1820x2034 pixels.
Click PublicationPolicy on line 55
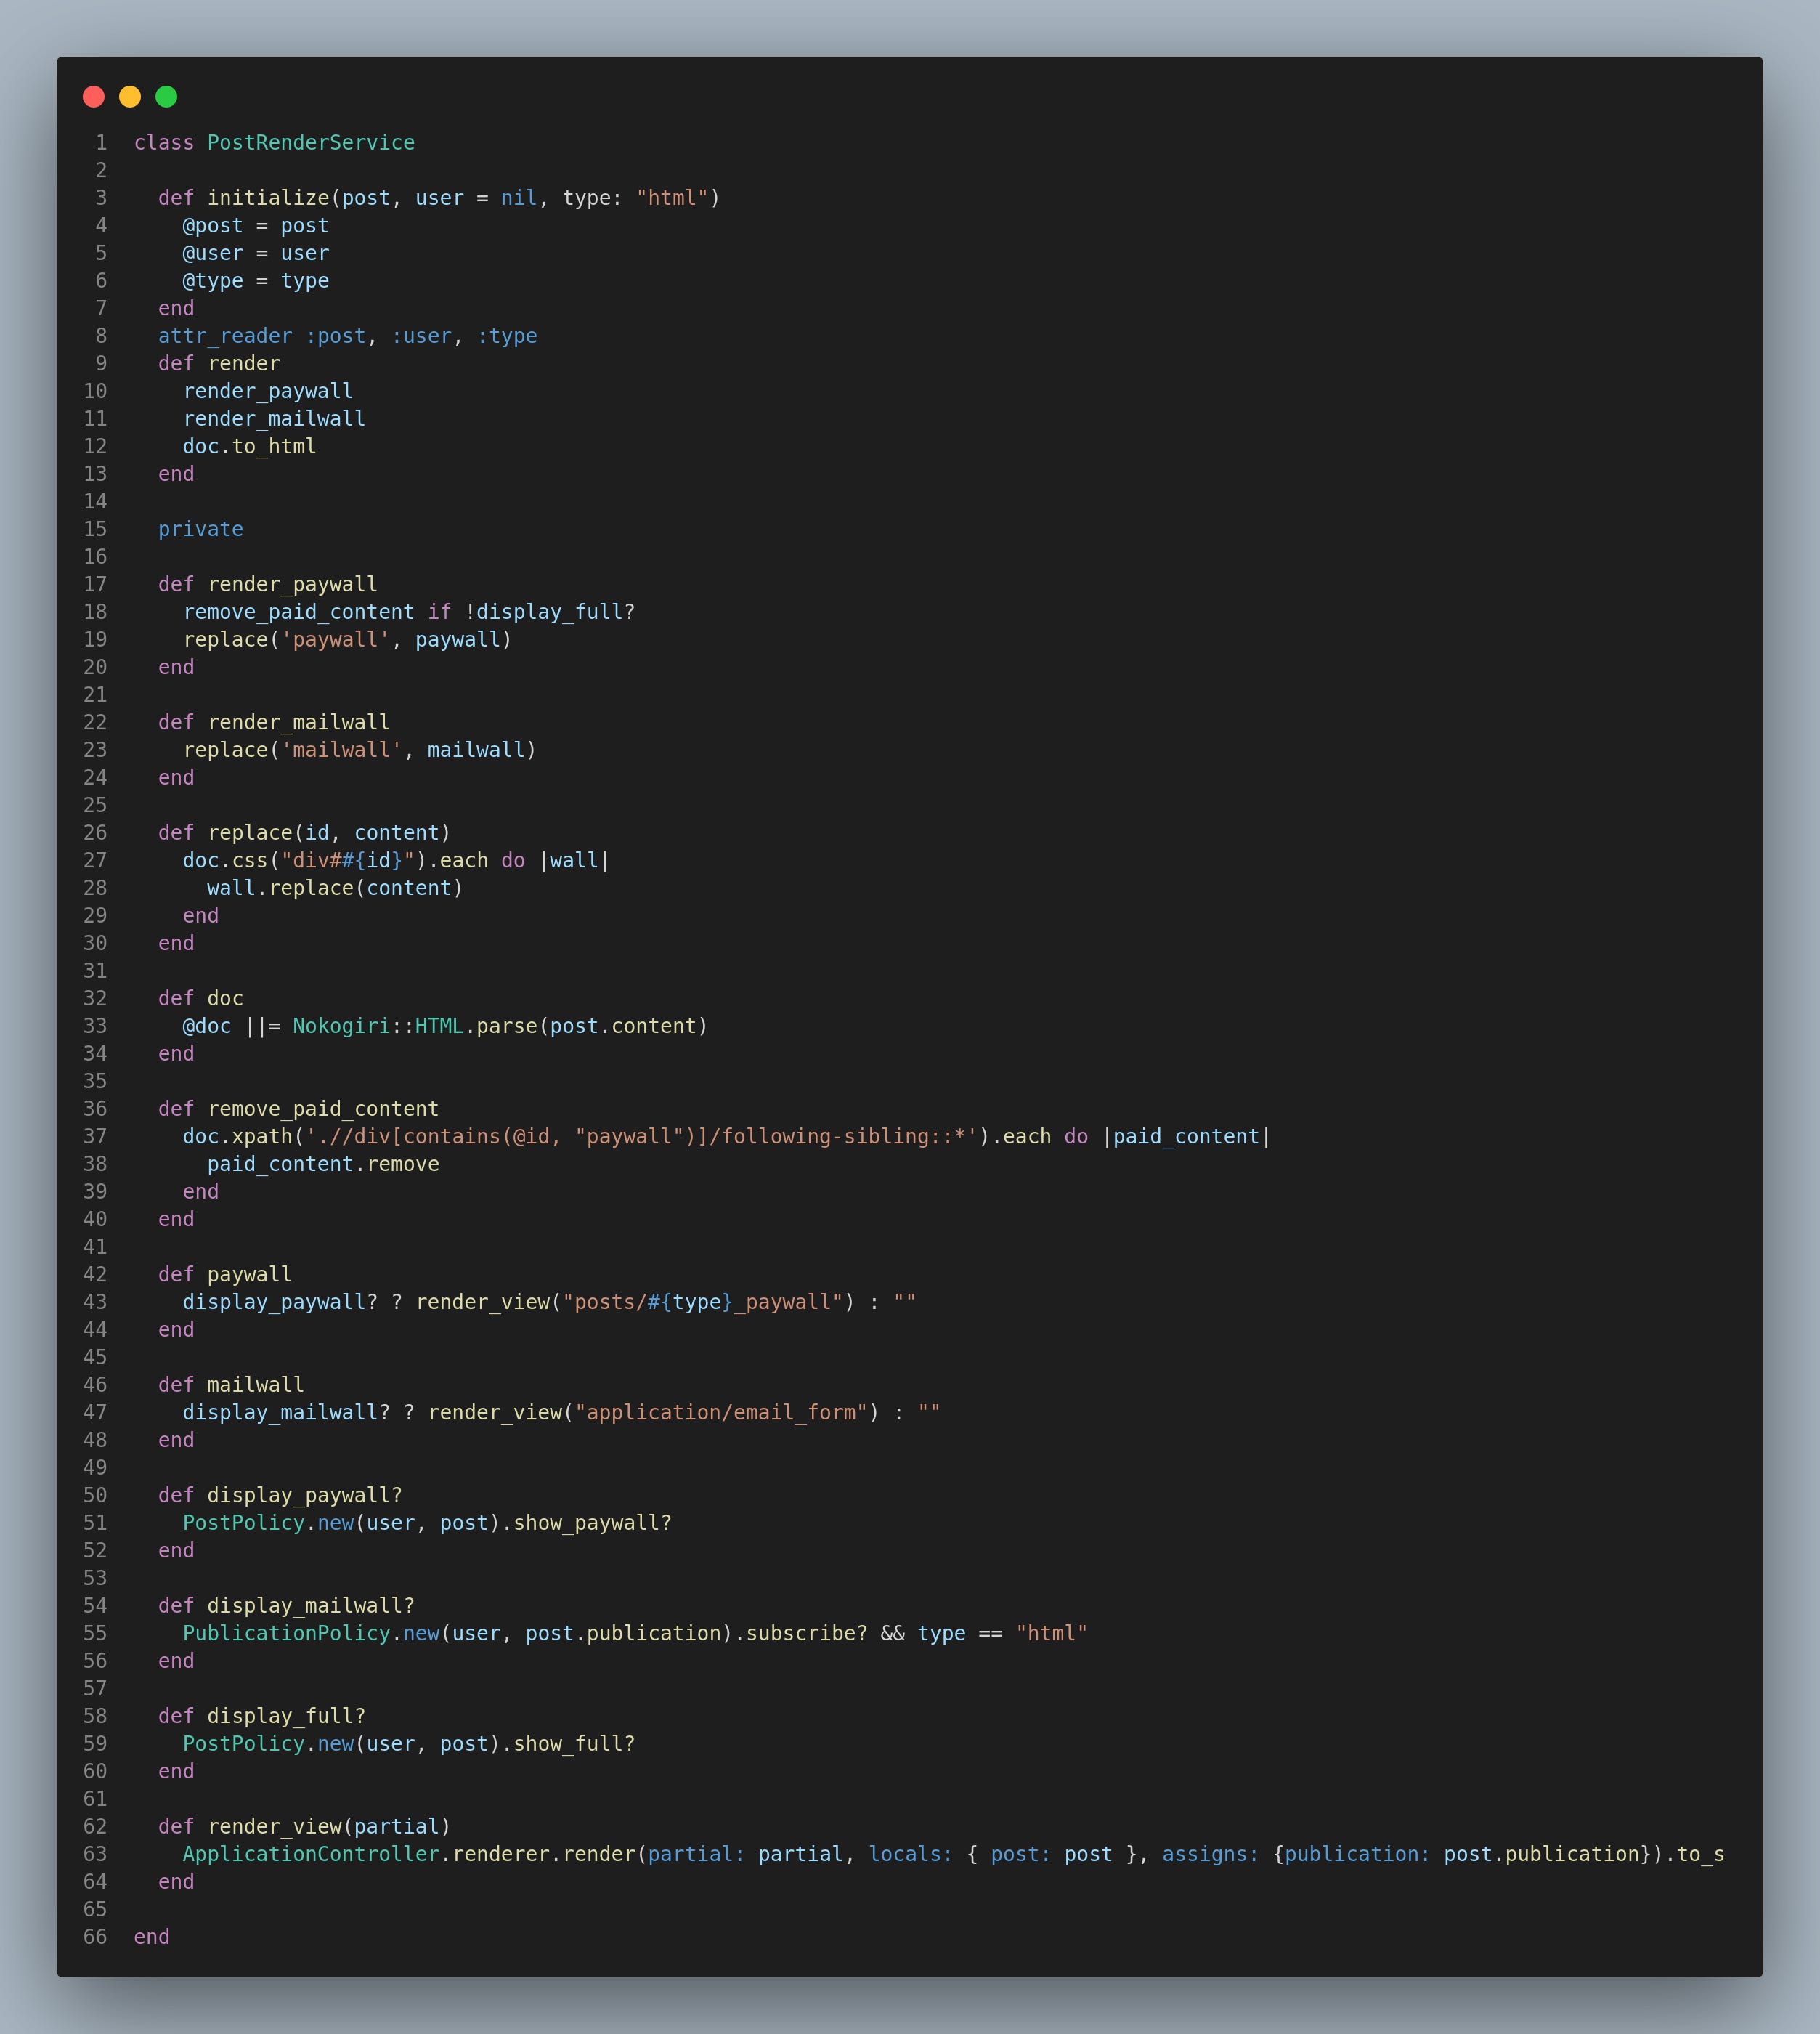click(286, 1633)
